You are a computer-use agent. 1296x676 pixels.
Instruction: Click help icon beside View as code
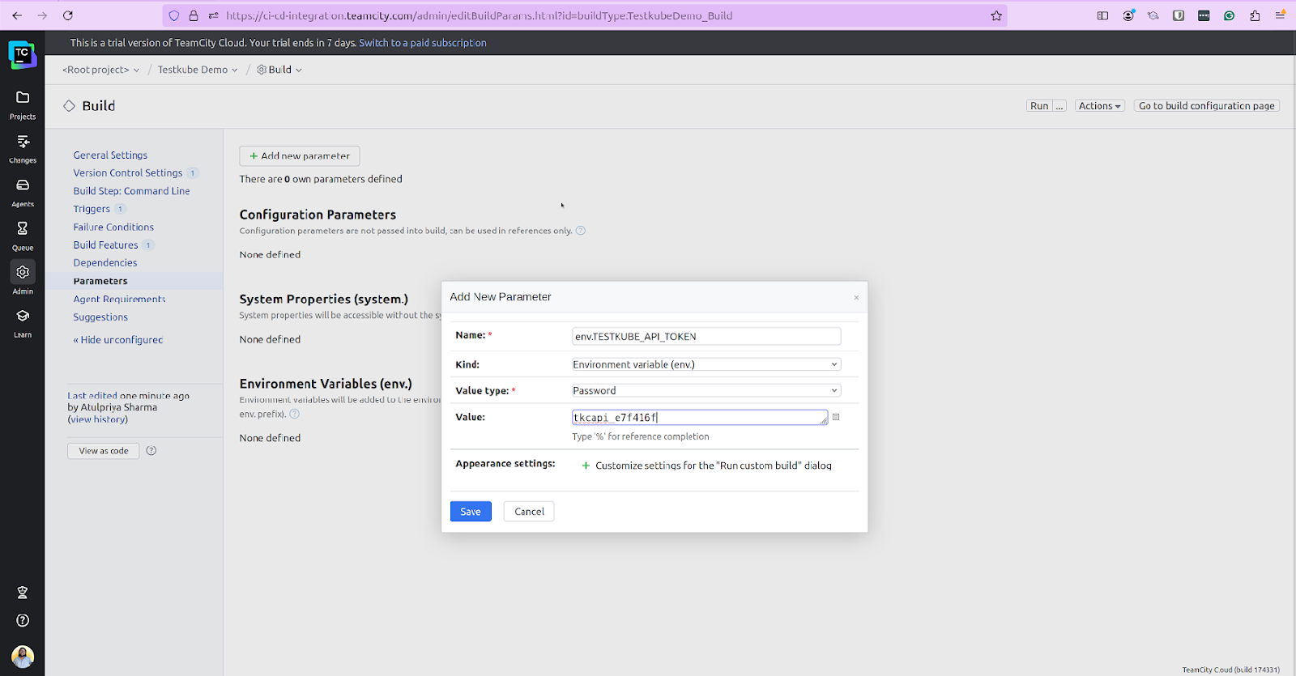pyautogui.click(x=151, y=451)
